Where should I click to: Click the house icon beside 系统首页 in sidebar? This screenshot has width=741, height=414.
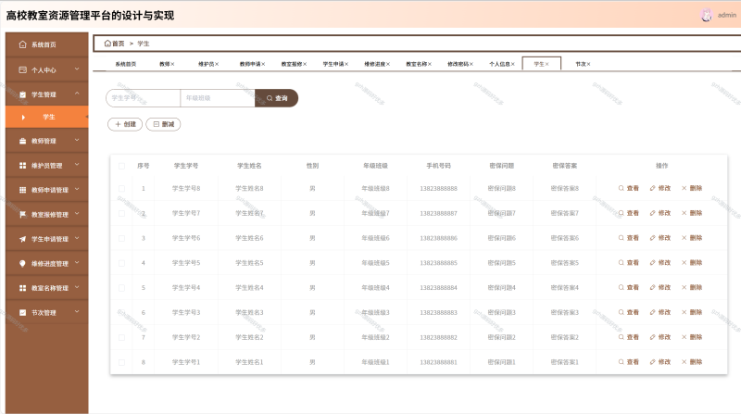[x=22, y=44]
